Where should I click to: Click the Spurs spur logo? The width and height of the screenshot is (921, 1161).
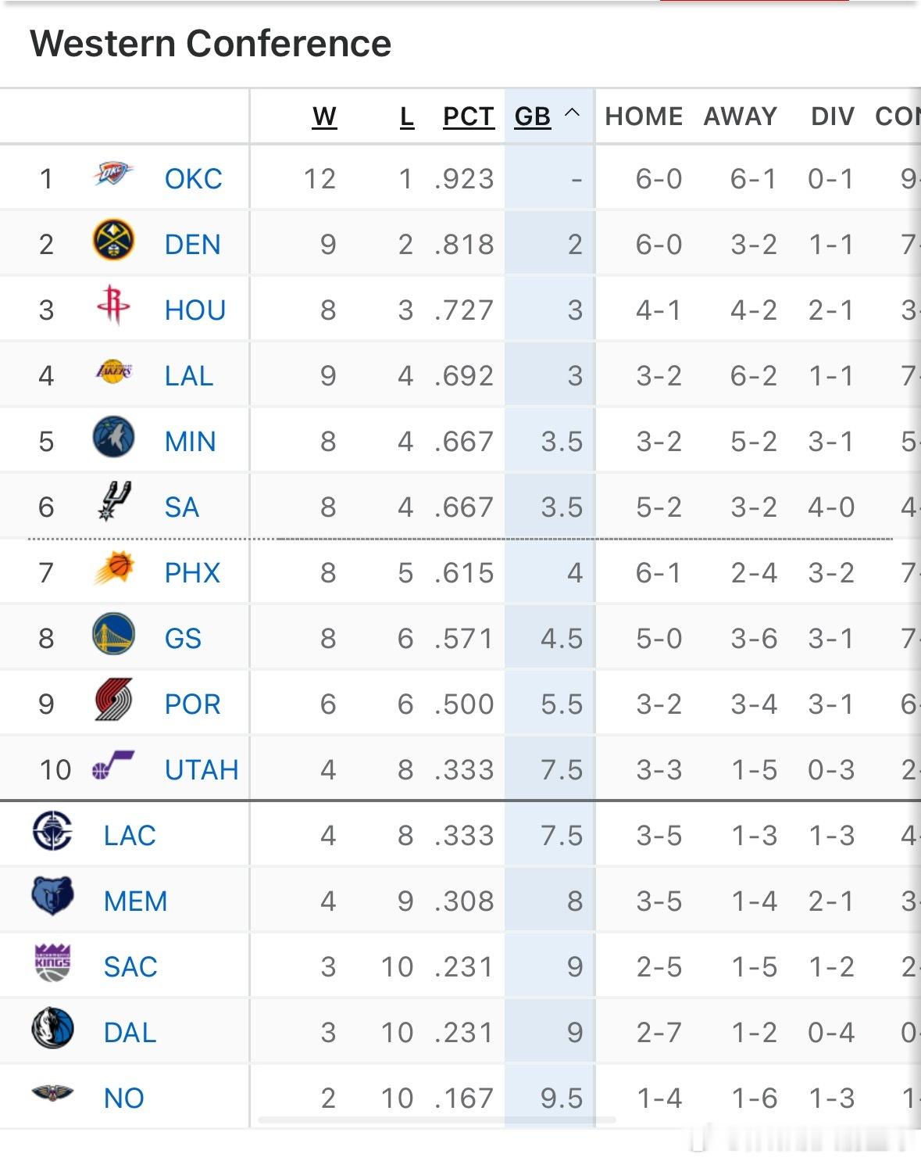pos(113,502)
